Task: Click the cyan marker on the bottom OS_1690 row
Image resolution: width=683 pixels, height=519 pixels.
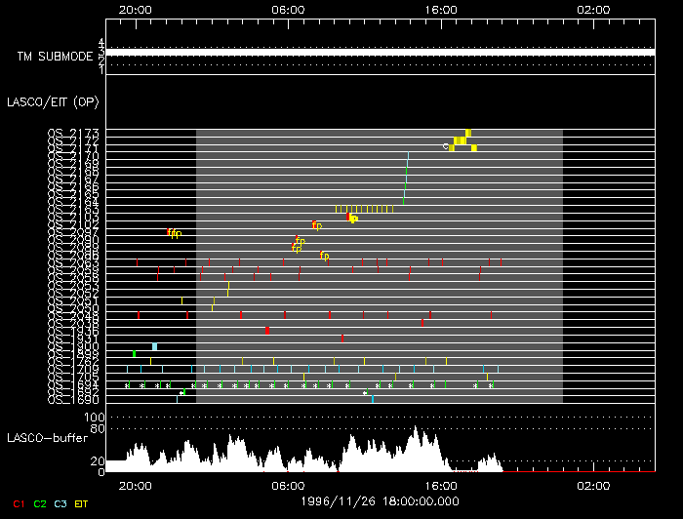Action: coord(373,399)
